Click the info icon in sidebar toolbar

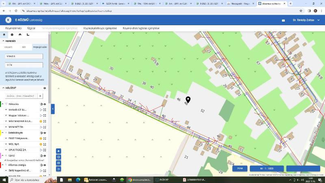pos(12,35)
